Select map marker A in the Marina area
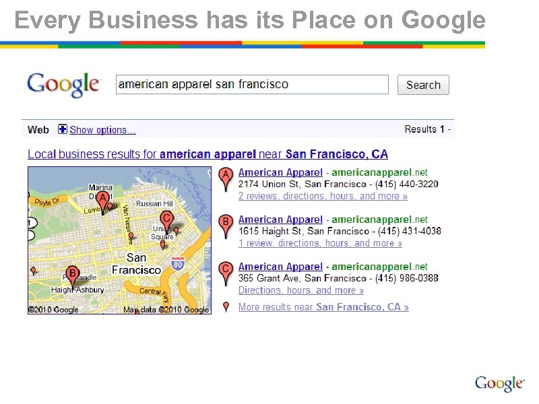 tap(102, 199)
